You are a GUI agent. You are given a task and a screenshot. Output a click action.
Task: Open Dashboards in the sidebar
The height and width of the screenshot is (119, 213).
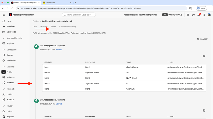tap(11, 32)
